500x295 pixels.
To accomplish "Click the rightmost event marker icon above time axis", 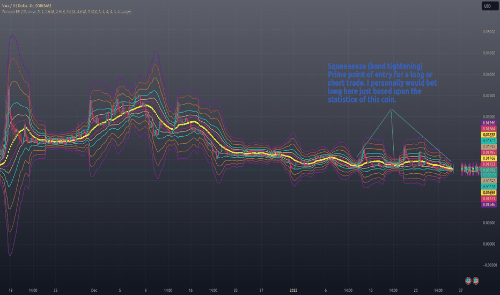I will click(x=475, y=281).
